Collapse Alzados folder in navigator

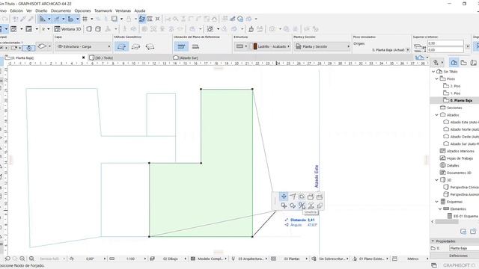coord(437,115)
